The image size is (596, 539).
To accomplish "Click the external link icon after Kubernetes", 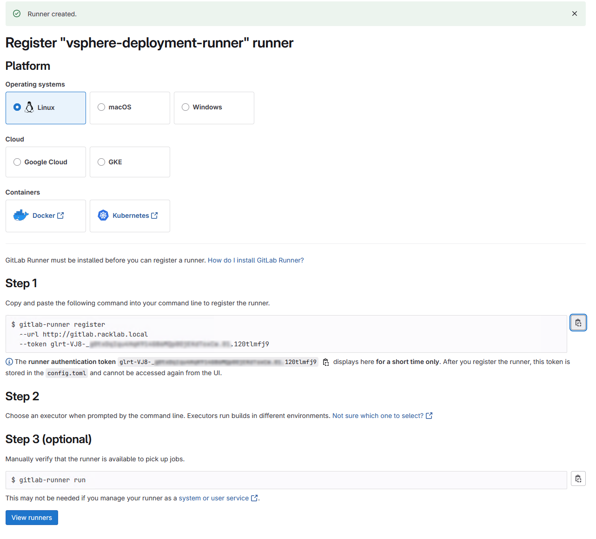I will point(154,215).
